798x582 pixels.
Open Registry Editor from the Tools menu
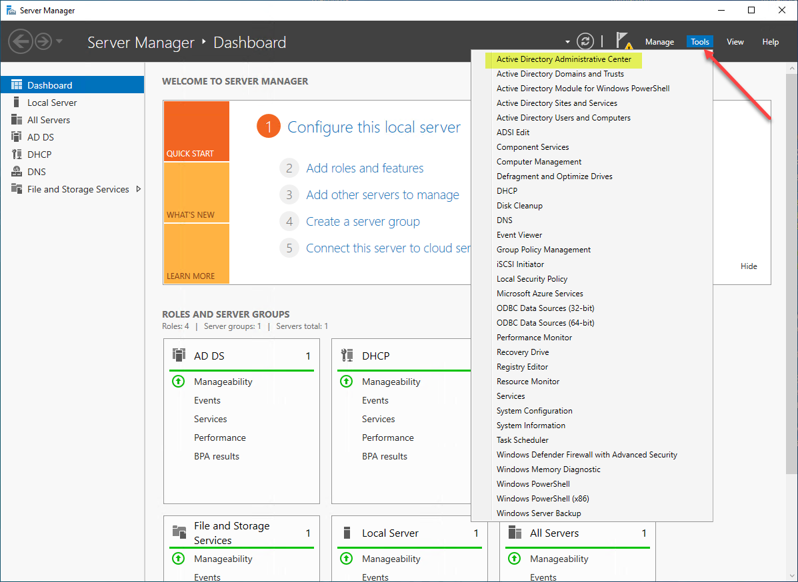522,366
